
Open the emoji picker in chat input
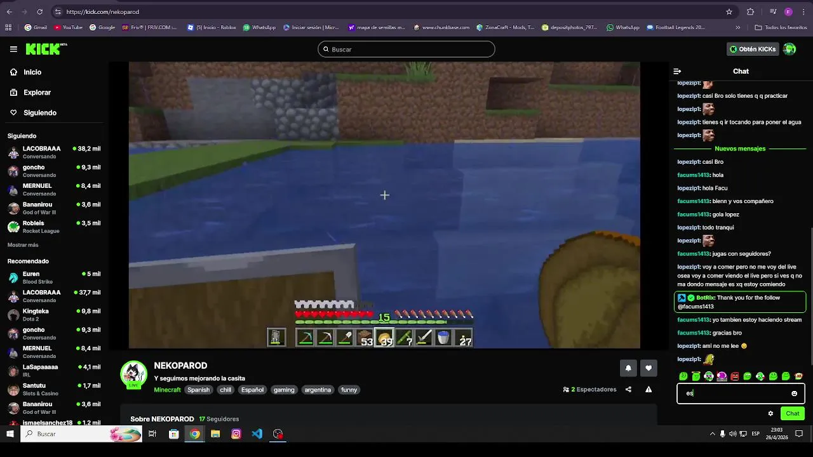point(794,394)
